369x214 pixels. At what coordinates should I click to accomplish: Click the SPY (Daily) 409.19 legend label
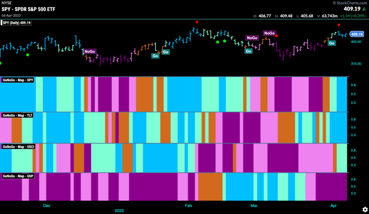point(16,23)
